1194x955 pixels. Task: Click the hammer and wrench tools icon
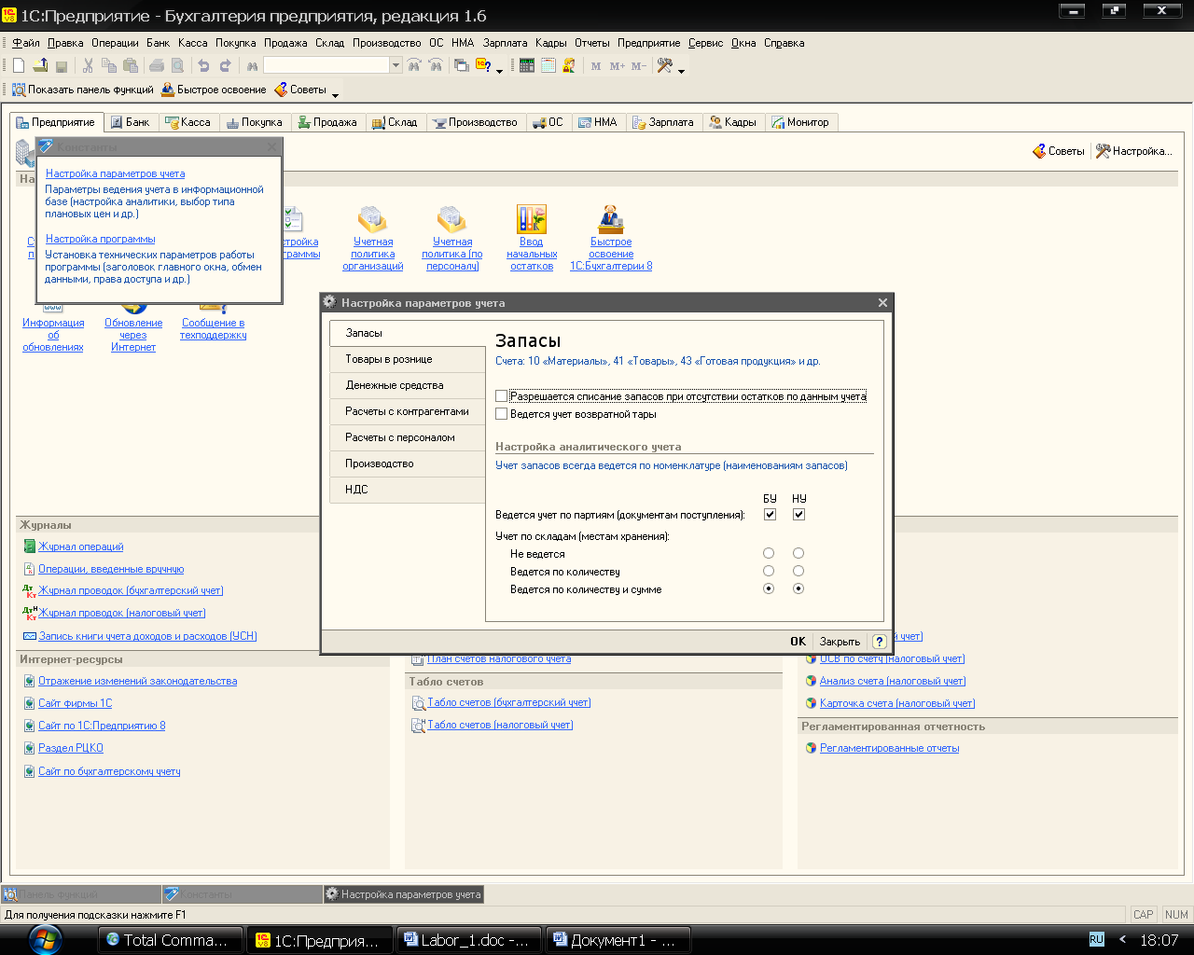tap(665, 65)
